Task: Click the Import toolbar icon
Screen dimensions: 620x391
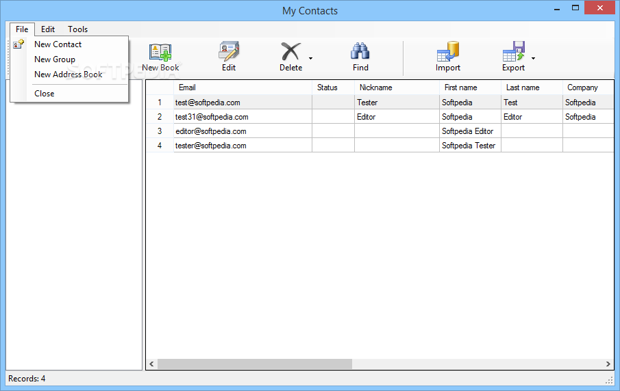Action: [x=447, y=51]
